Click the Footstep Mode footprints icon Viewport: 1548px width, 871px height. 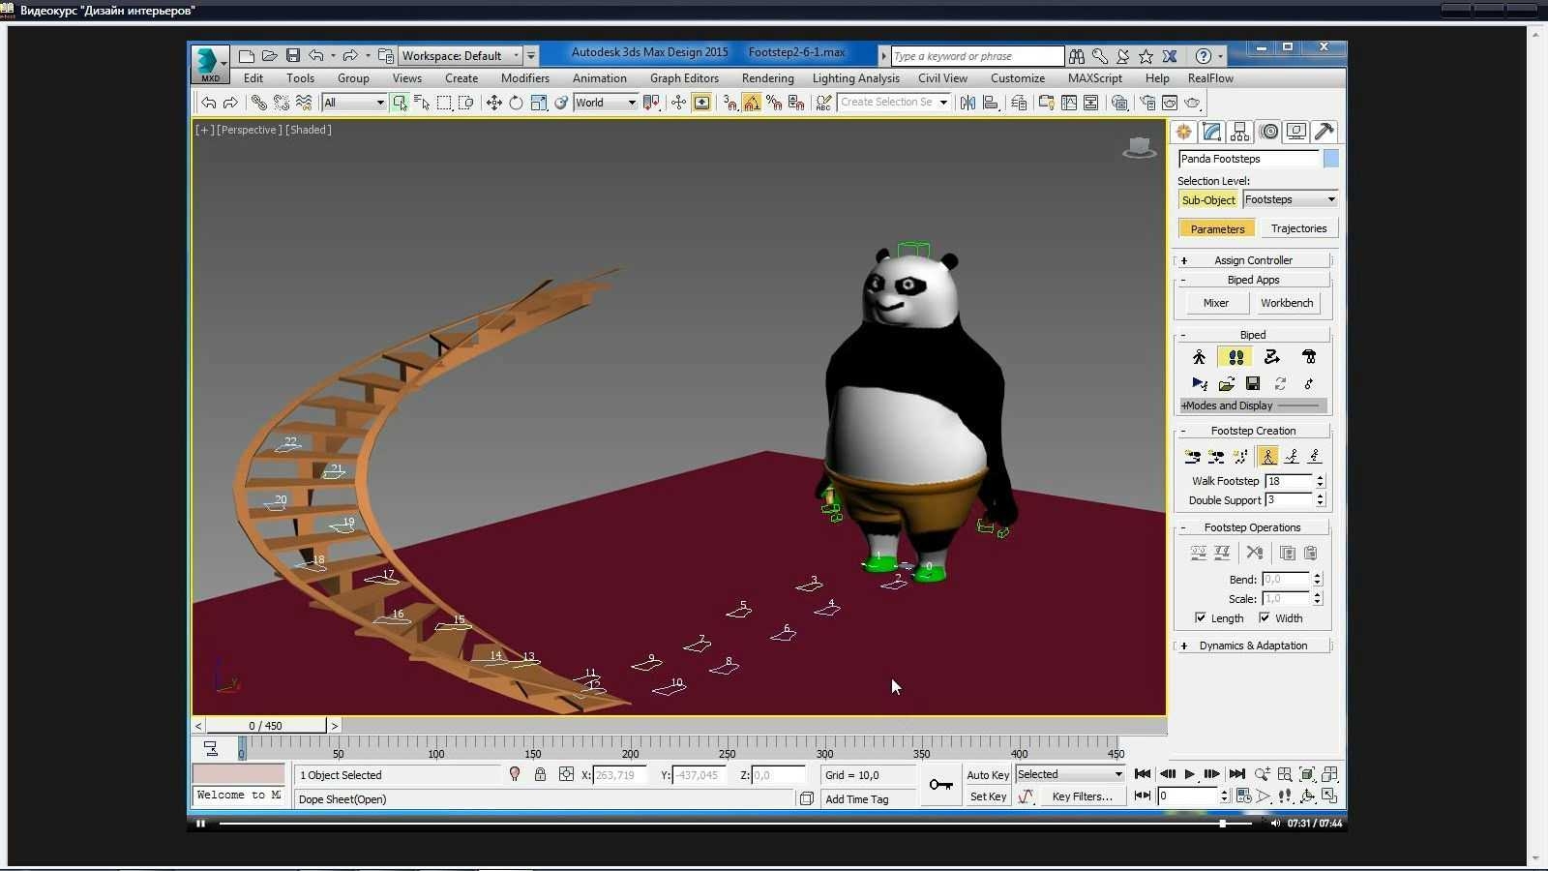tap(1235, 357)
